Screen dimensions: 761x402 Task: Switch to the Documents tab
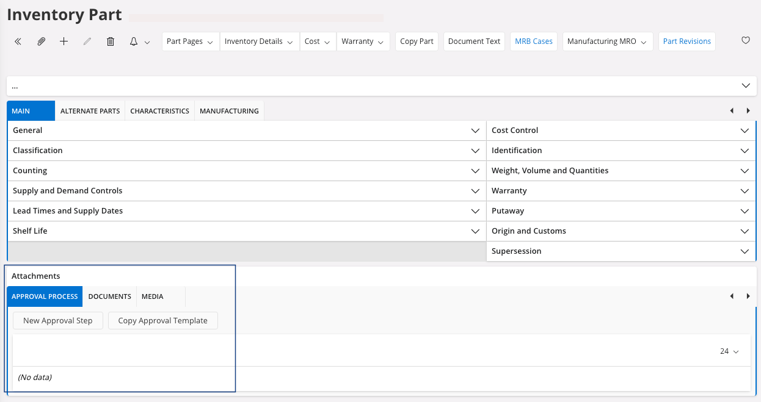pos(109,296)
